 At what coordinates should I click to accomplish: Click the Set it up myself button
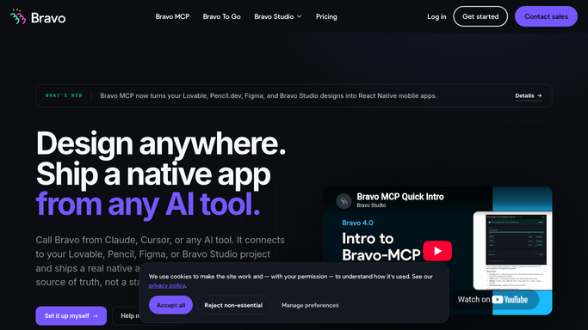point(71,315)
